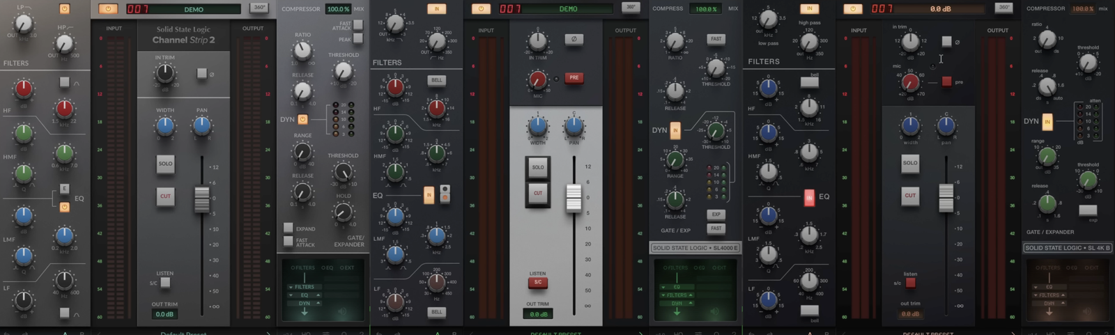Viewport: 1115px width, 335px height.
Task: Toggle power button on SL4000 E plugin
Action: [x=481, y=8]
